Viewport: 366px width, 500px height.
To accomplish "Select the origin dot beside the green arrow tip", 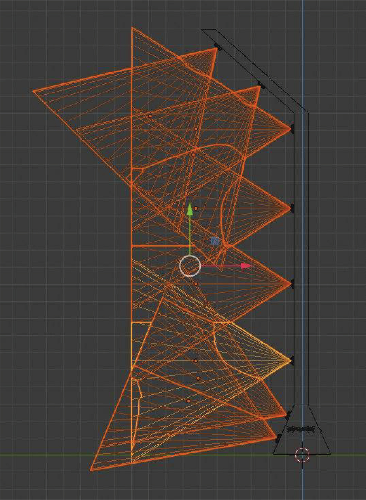I will coord(196,209).
